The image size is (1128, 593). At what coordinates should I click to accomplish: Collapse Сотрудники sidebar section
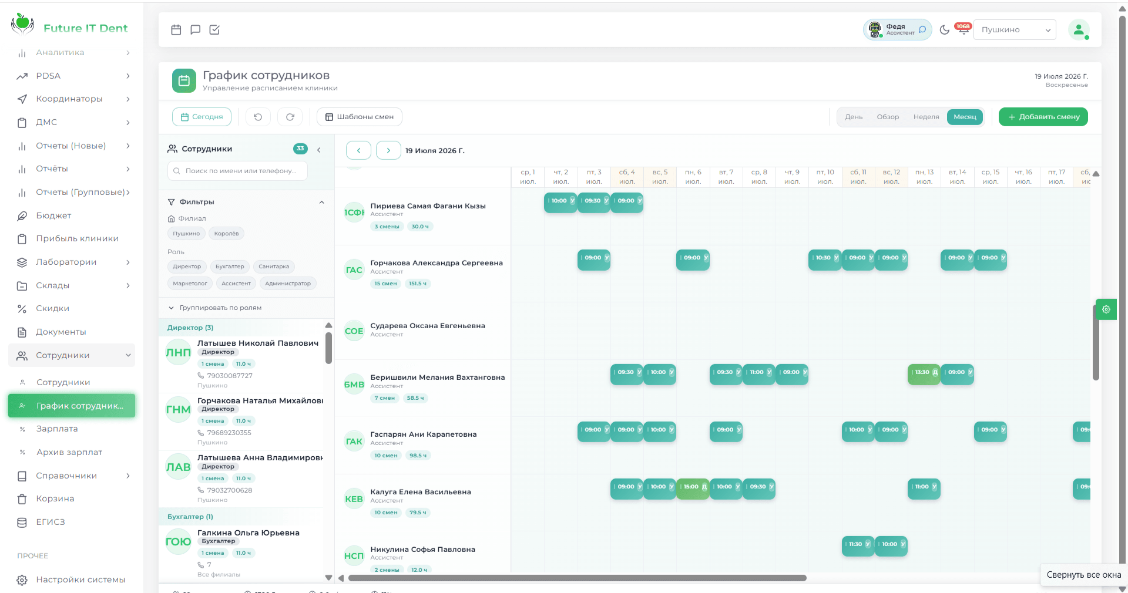point(72,355)
